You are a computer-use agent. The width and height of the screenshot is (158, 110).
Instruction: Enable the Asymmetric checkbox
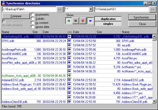(x=33, y=15)
